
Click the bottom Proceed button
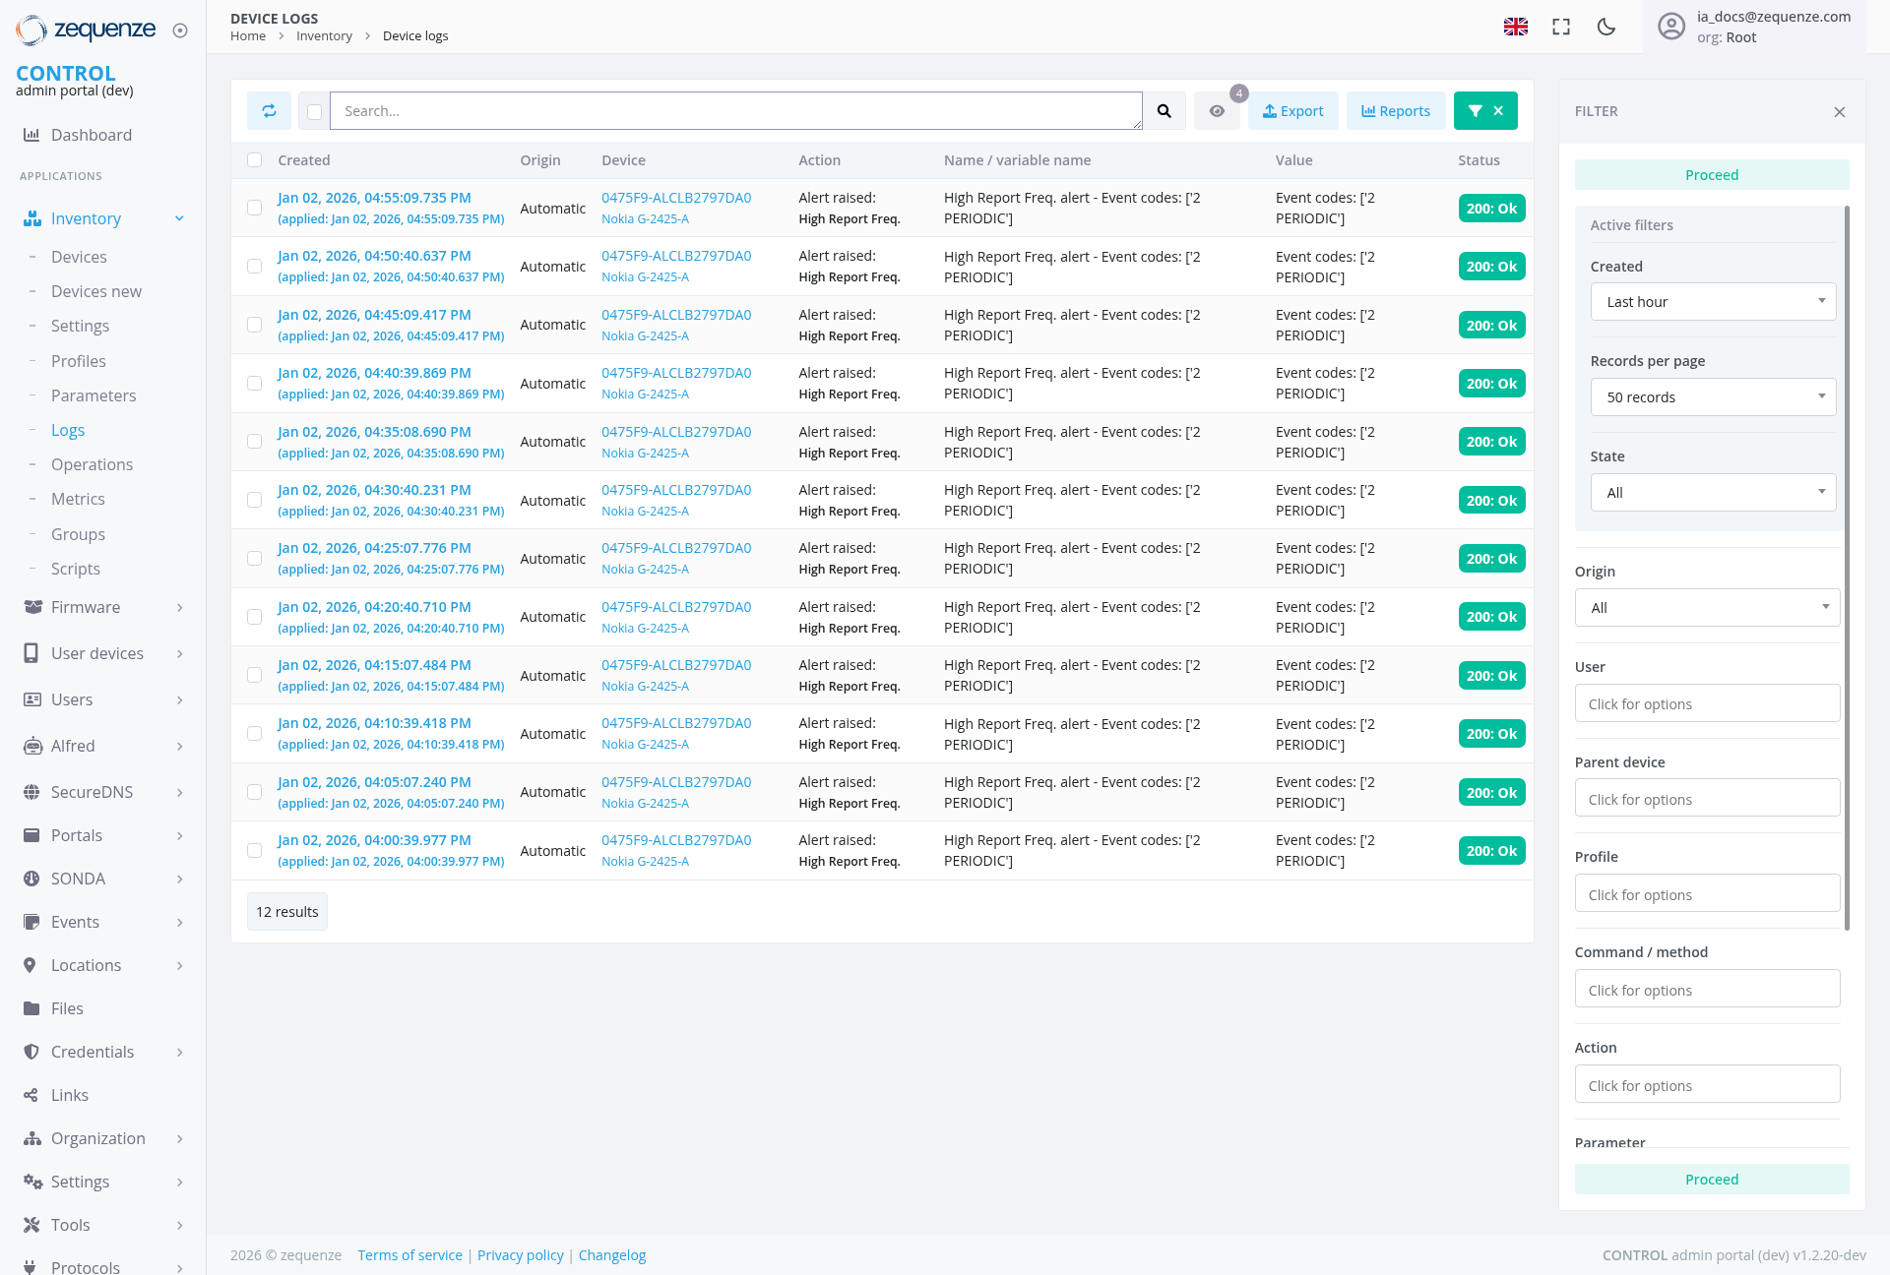tap(1712, 1180)
